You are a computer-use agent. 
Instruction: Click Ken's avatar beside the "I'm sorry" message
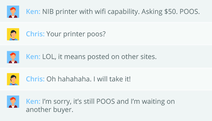[x=13, y=102]
